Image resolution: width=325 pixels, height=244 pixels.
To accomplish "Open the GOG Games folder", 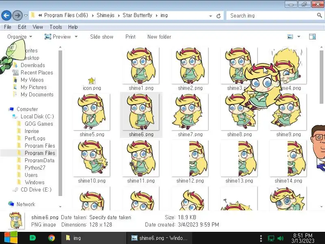I will pyautogui.click(x=39, y=124).
